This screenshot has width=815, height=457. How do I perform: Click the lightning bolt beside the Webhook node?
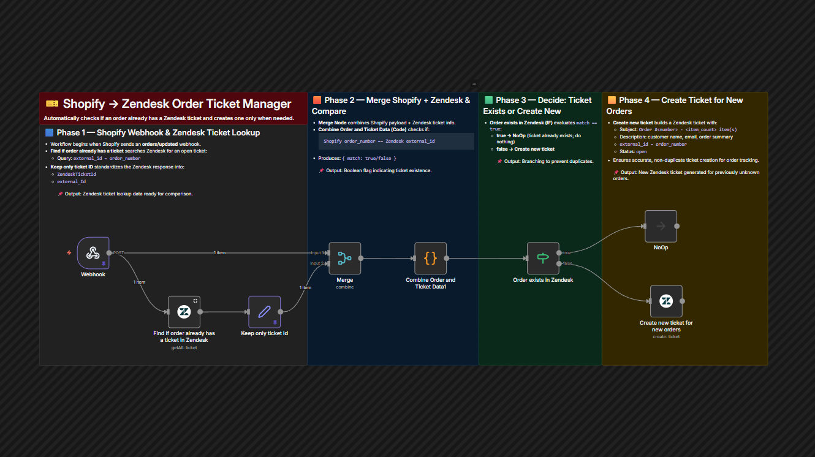click(x=69, y=252)
